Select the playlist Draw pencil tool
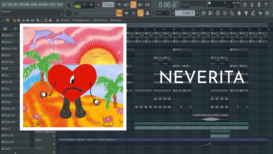The height and width of the screenshot is (154, 273). coord(14,20)
